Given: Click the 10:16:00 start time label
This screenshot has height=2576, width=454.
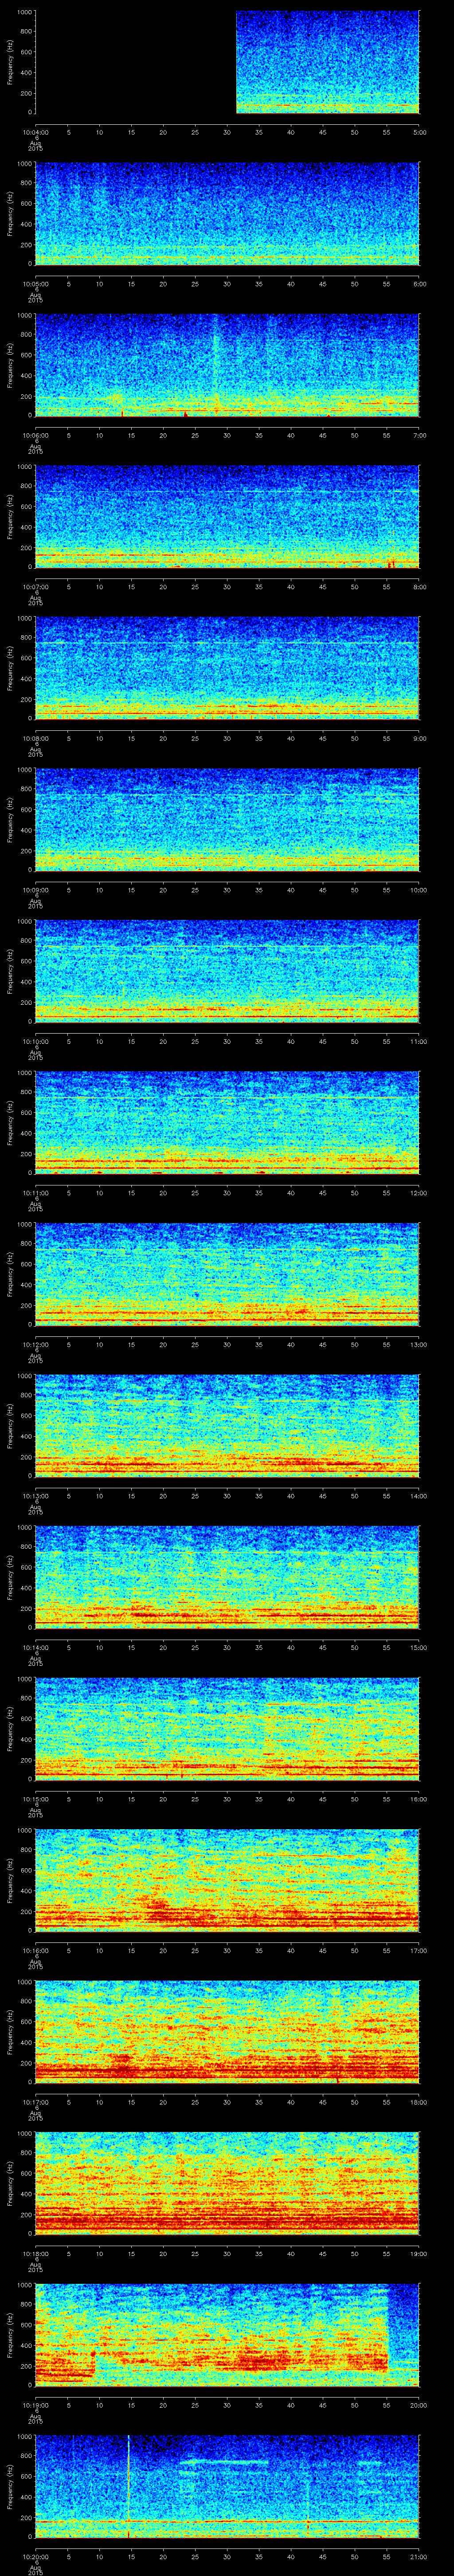Looking at the screenshot, I should pyautogui.click(x=35, y=1951).
